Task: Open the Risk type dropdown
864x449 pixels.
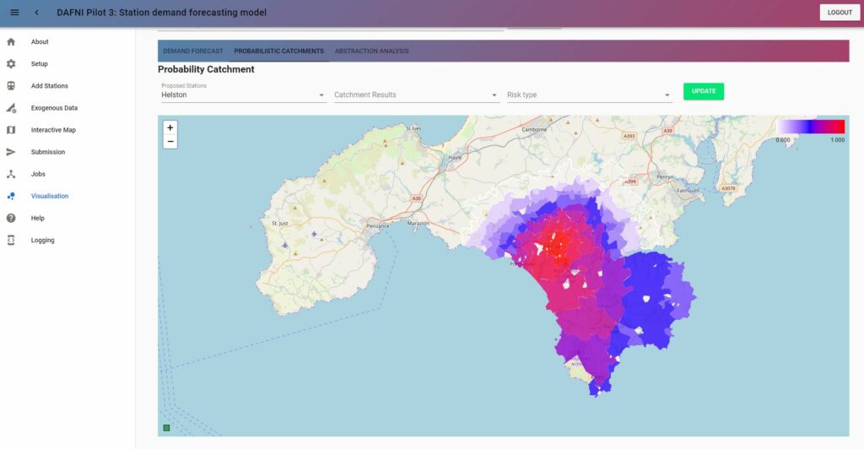Action: [x=588, y=95]
